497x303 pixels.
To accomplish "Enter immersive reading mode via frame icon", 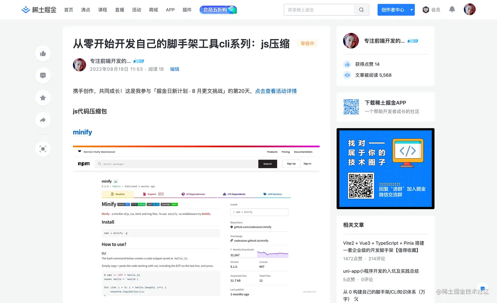I will 43,149.
